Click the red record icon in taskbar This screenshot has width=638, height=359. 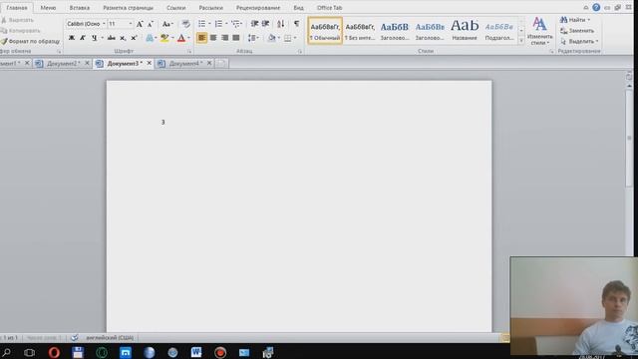click(220, 352)
